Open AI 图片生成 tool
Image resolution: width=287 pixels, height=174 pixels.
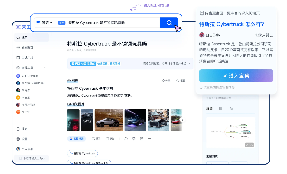[26, 105]
